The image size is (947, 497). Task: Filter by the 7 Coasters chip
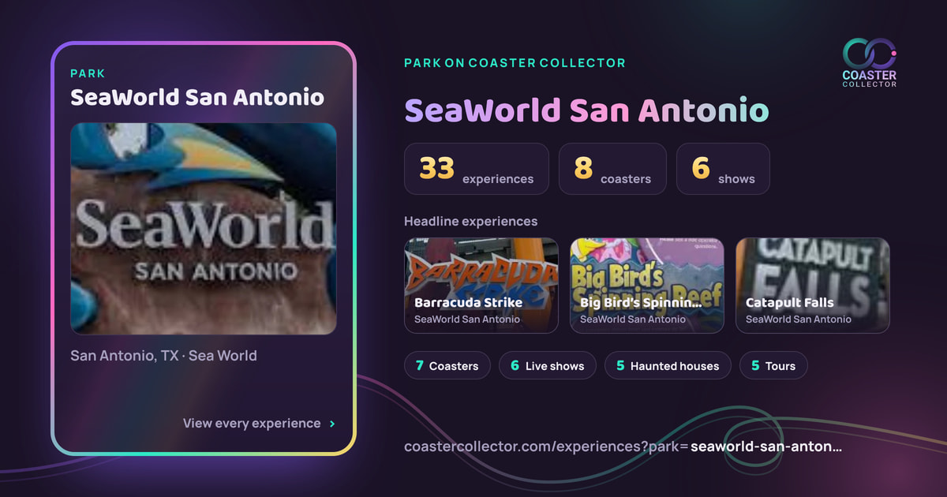pos(447,366)
